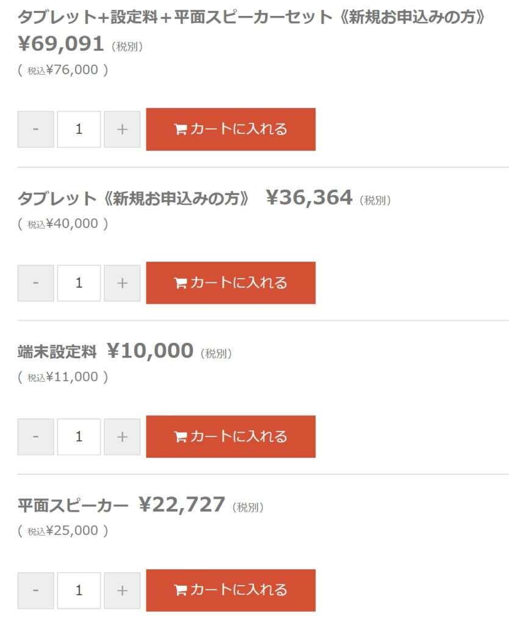Click cart icon in tablet-only row
509x626 pixels.
(x=181, y=283)
